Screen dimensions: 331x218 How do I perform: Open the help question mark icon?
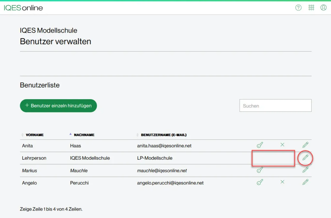(x=298, y=7)
